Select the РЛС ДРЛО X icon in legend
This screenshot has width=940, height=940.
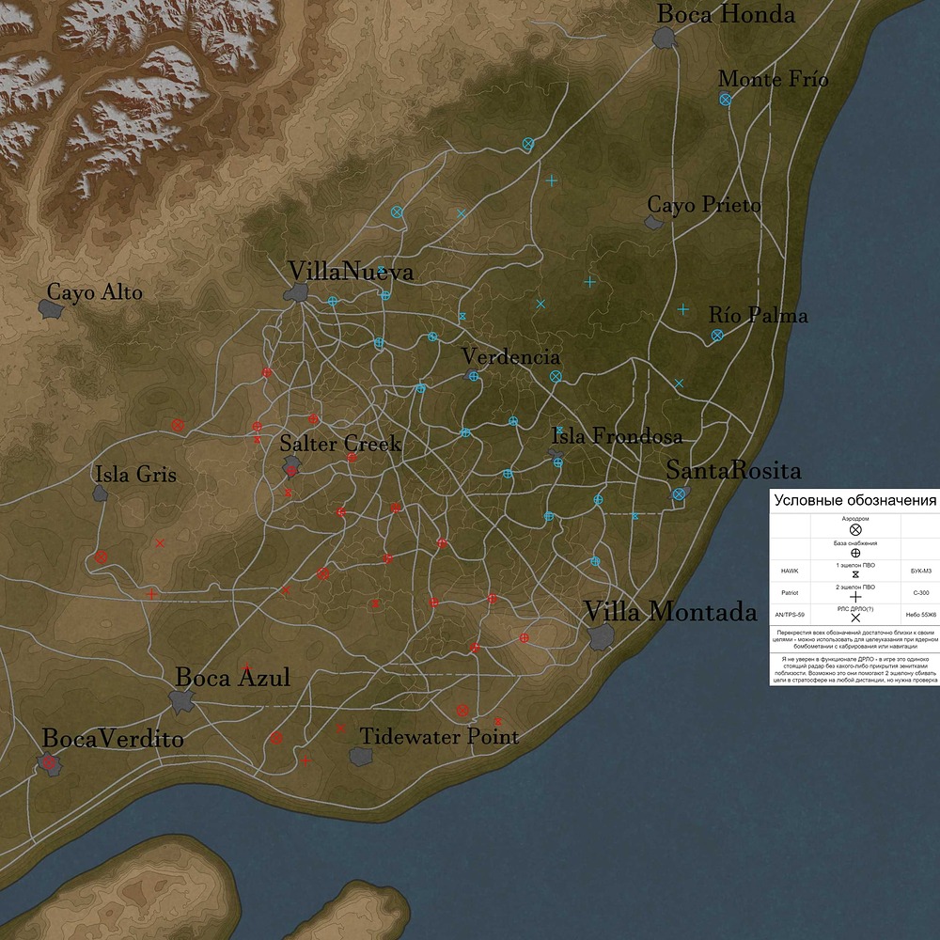pos(855,619)
